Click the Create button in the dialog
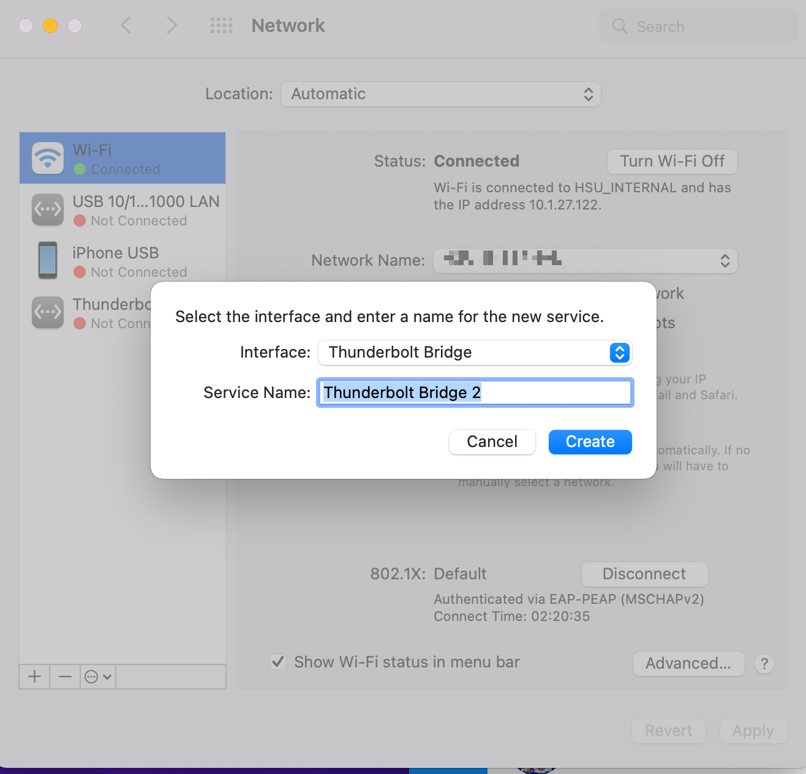This screenshot has width=806, height=774. point(590,442)
